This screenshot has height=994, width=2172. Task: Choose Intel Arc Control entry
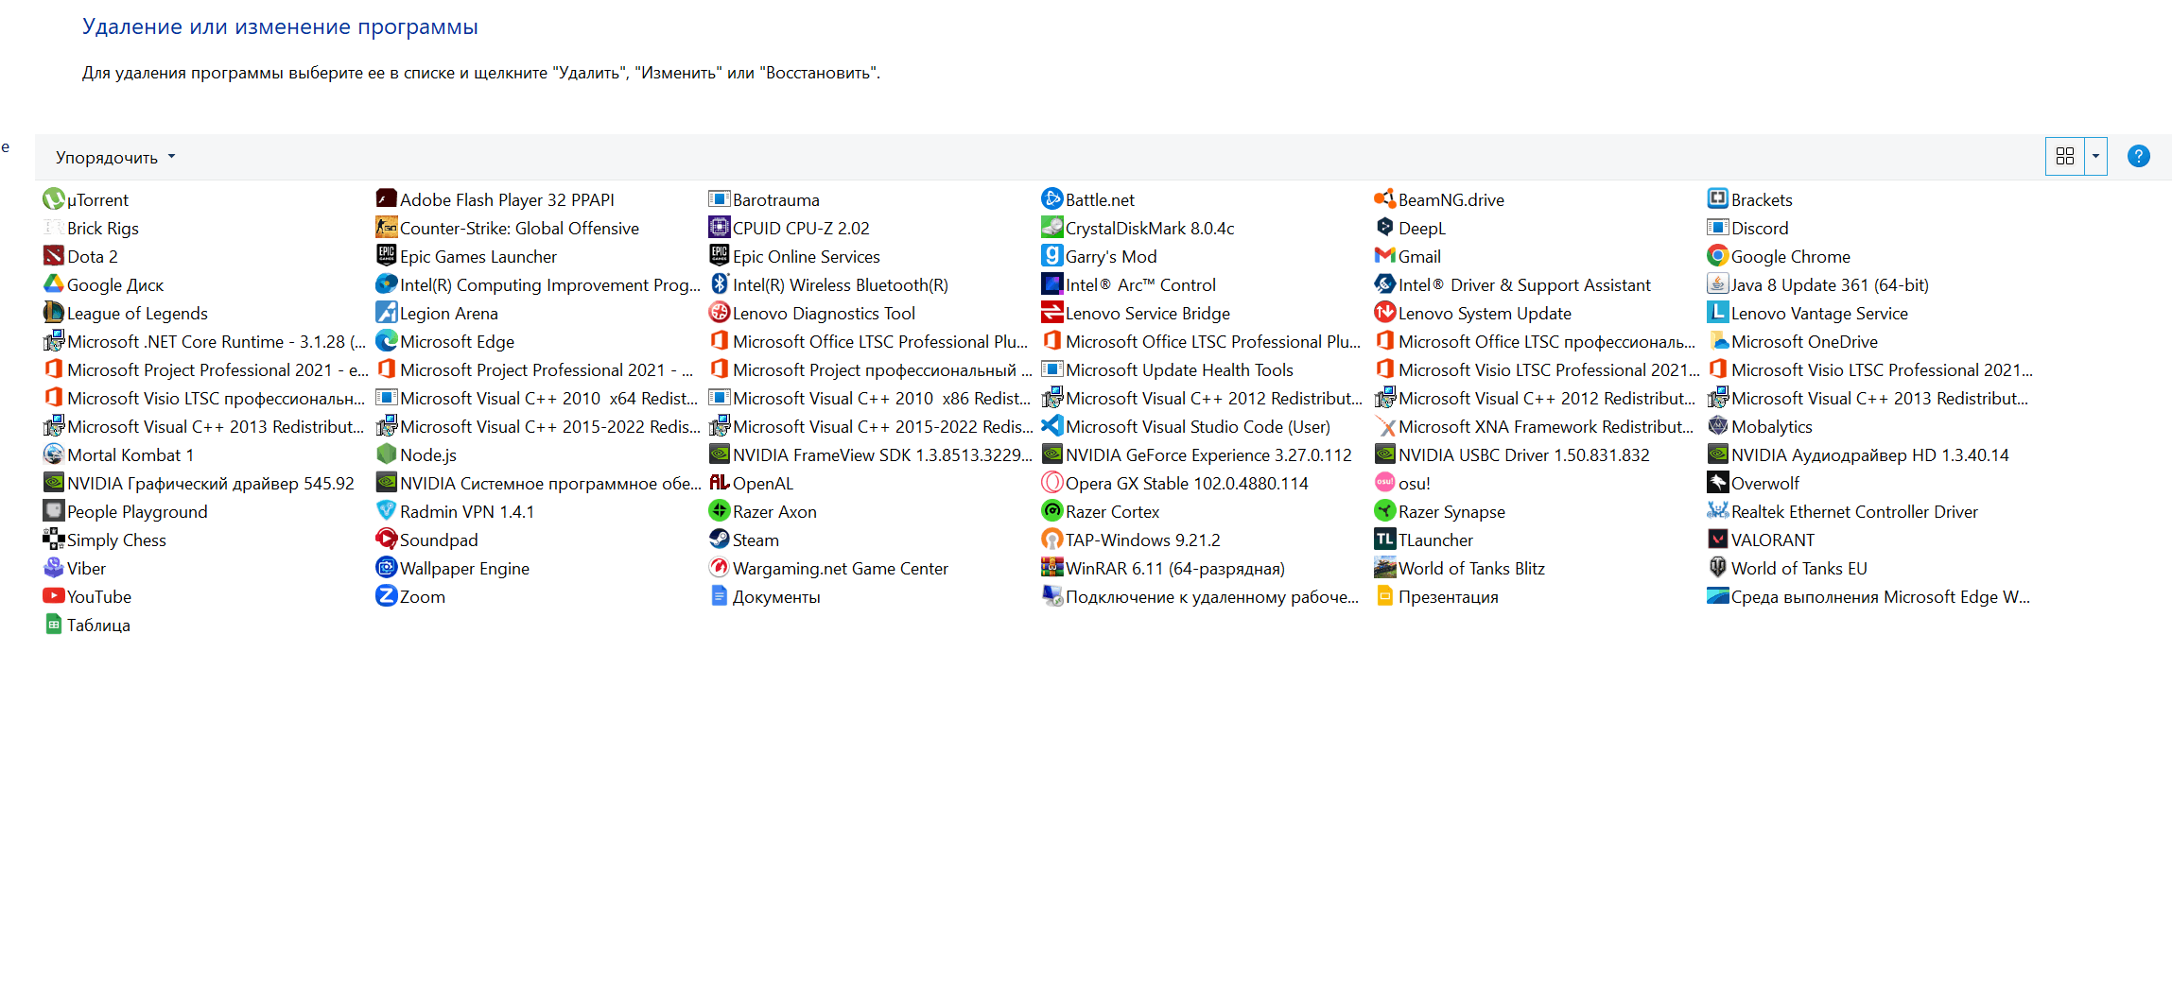pyautogui.click(x=1129, y=284)
